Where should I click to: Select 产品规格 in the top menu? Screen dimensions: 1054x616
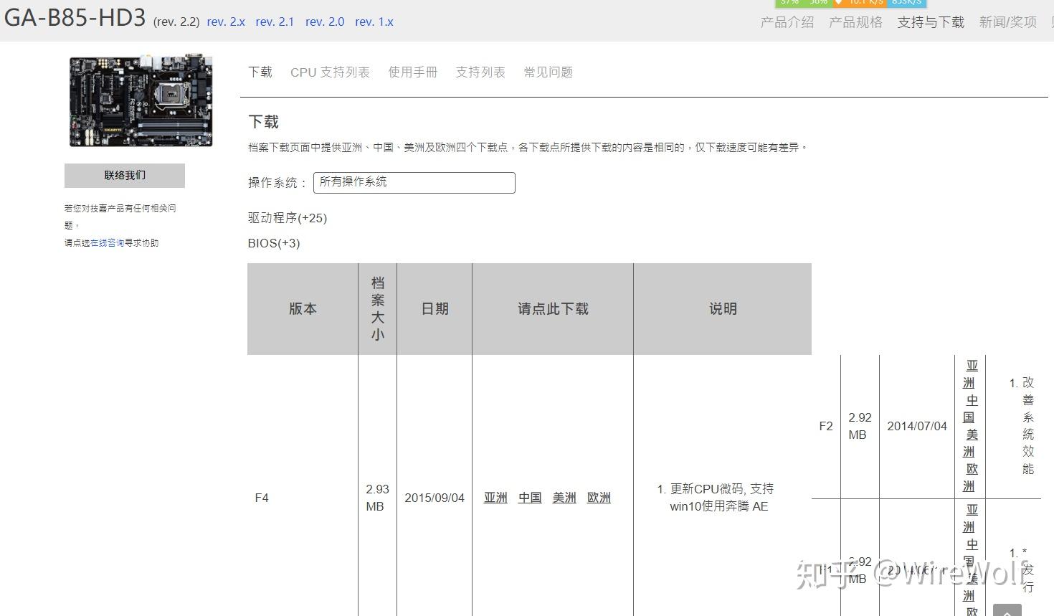pos(855,22)
